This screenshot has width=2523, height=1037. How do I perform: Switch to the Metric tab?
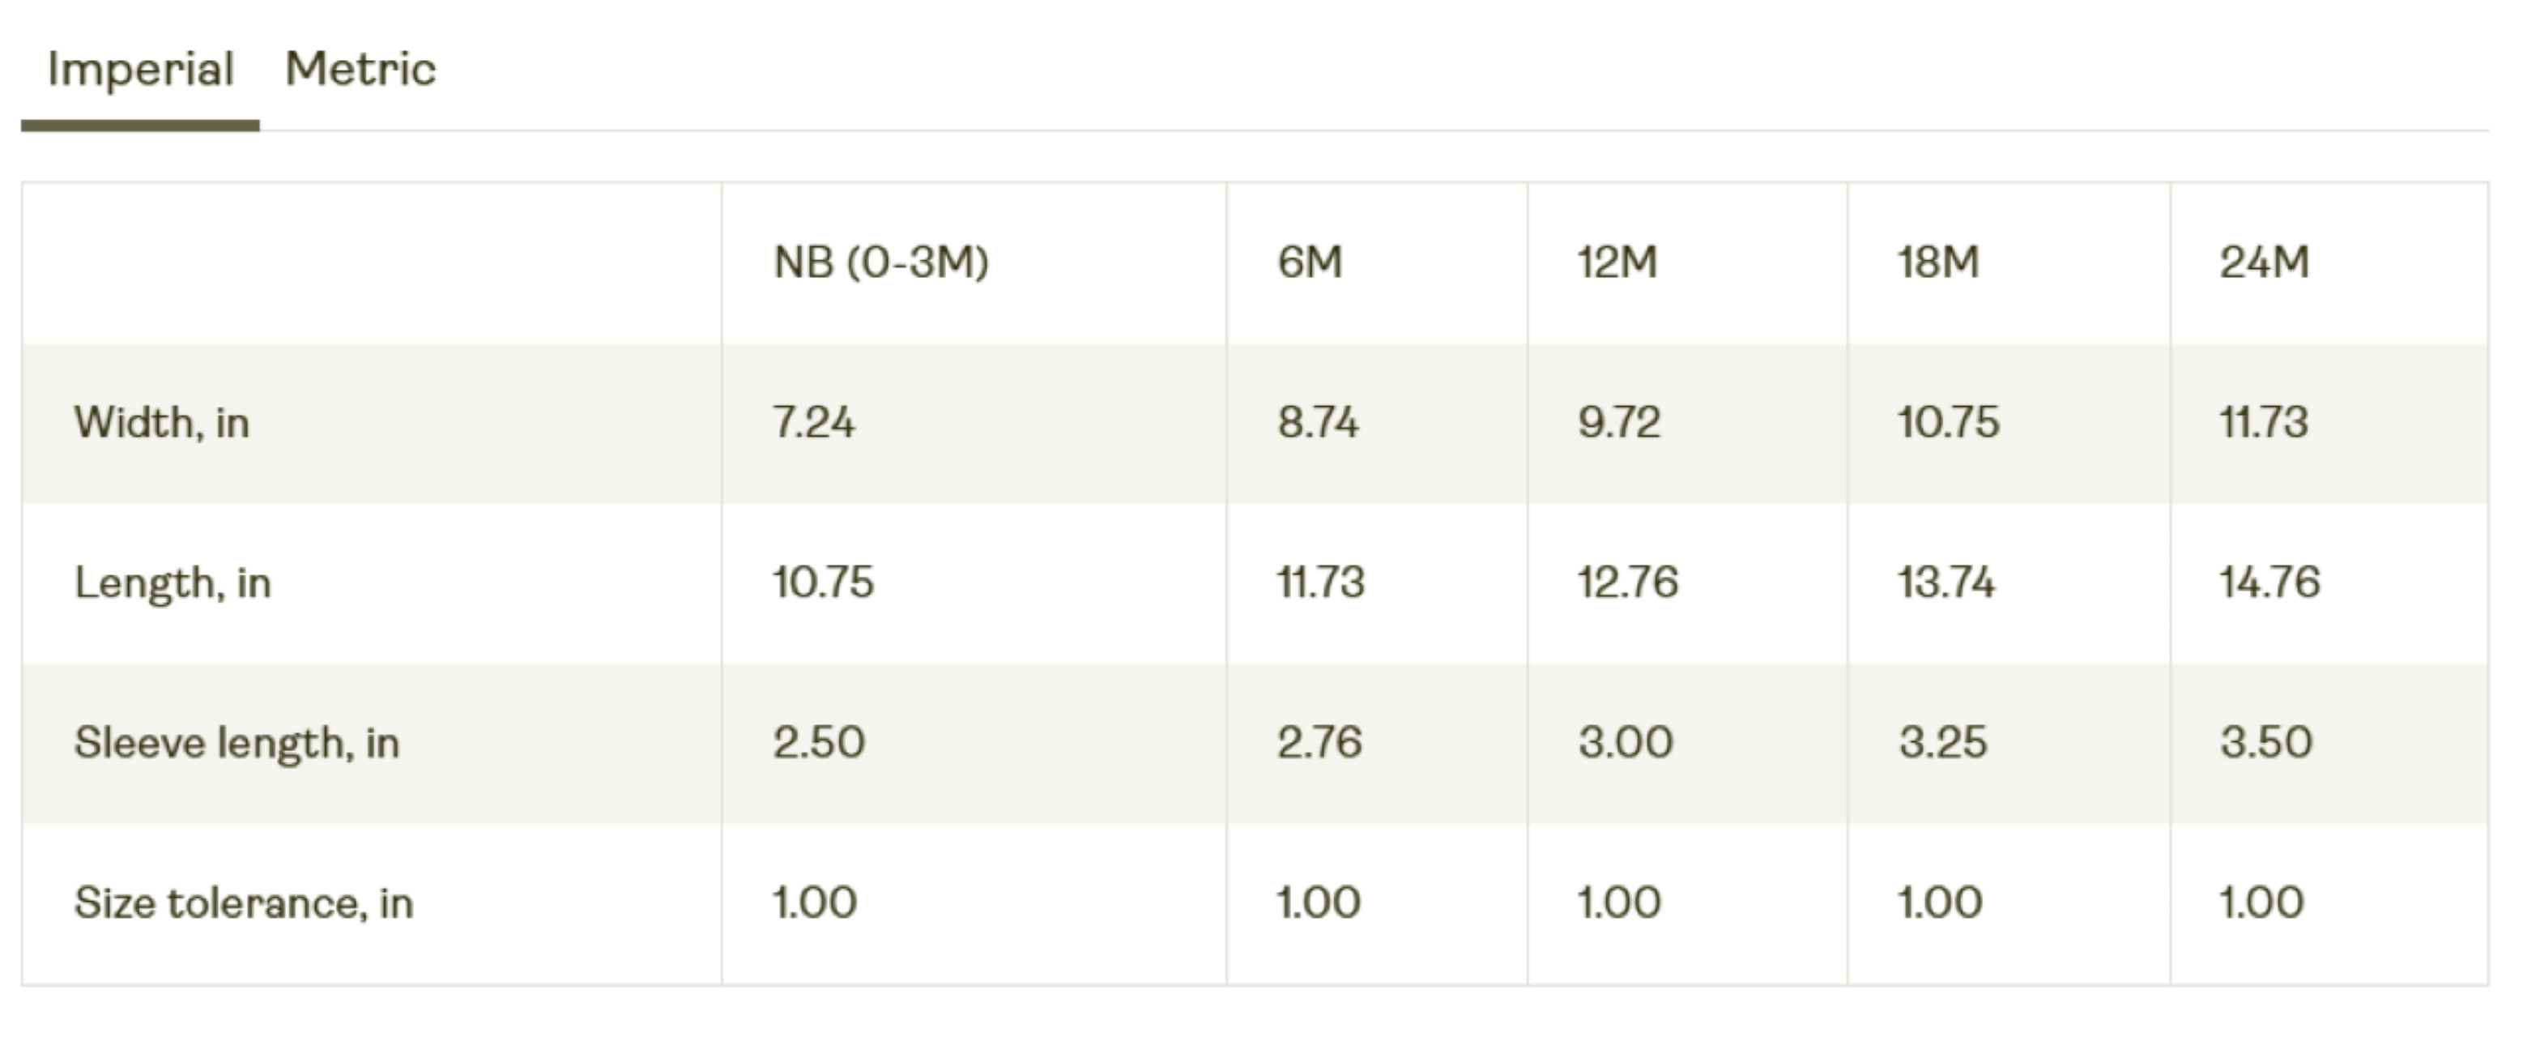click(x=360, y=70)
